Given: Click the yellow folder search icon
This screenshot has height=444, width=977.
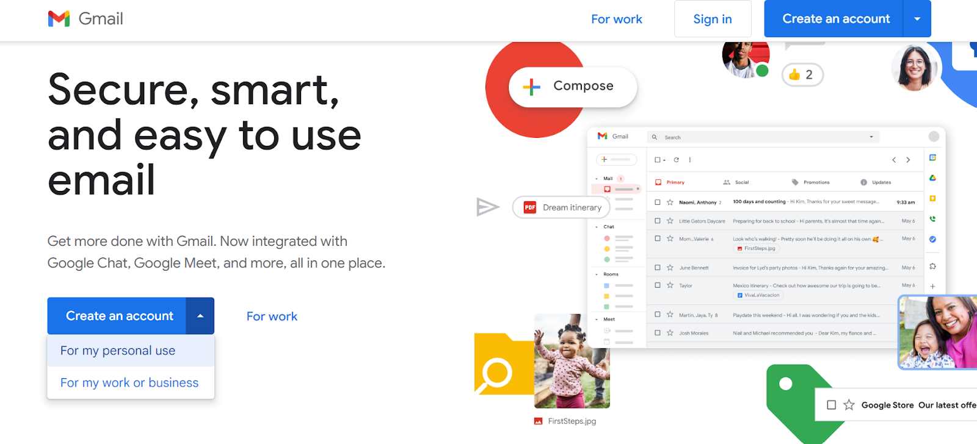Looking at the screenshot, I should (504, 364).
